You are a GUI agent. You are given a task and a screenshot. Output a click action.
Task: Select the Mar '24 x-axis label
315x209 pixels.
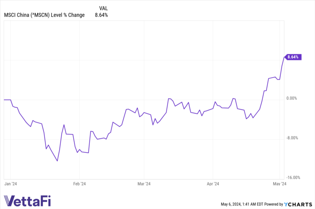click(144, 184)
